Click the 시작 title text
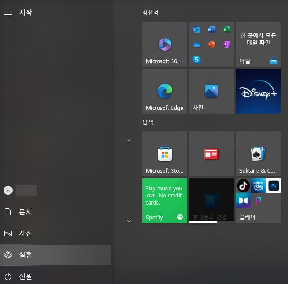288x284 pixels. coord(26,13)
